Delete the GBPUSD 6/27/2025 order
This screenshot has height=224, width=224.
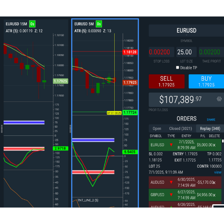click(x=214, y=195)
